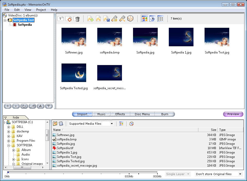Sort the file list by the Type column

click(x=231, y=130)
